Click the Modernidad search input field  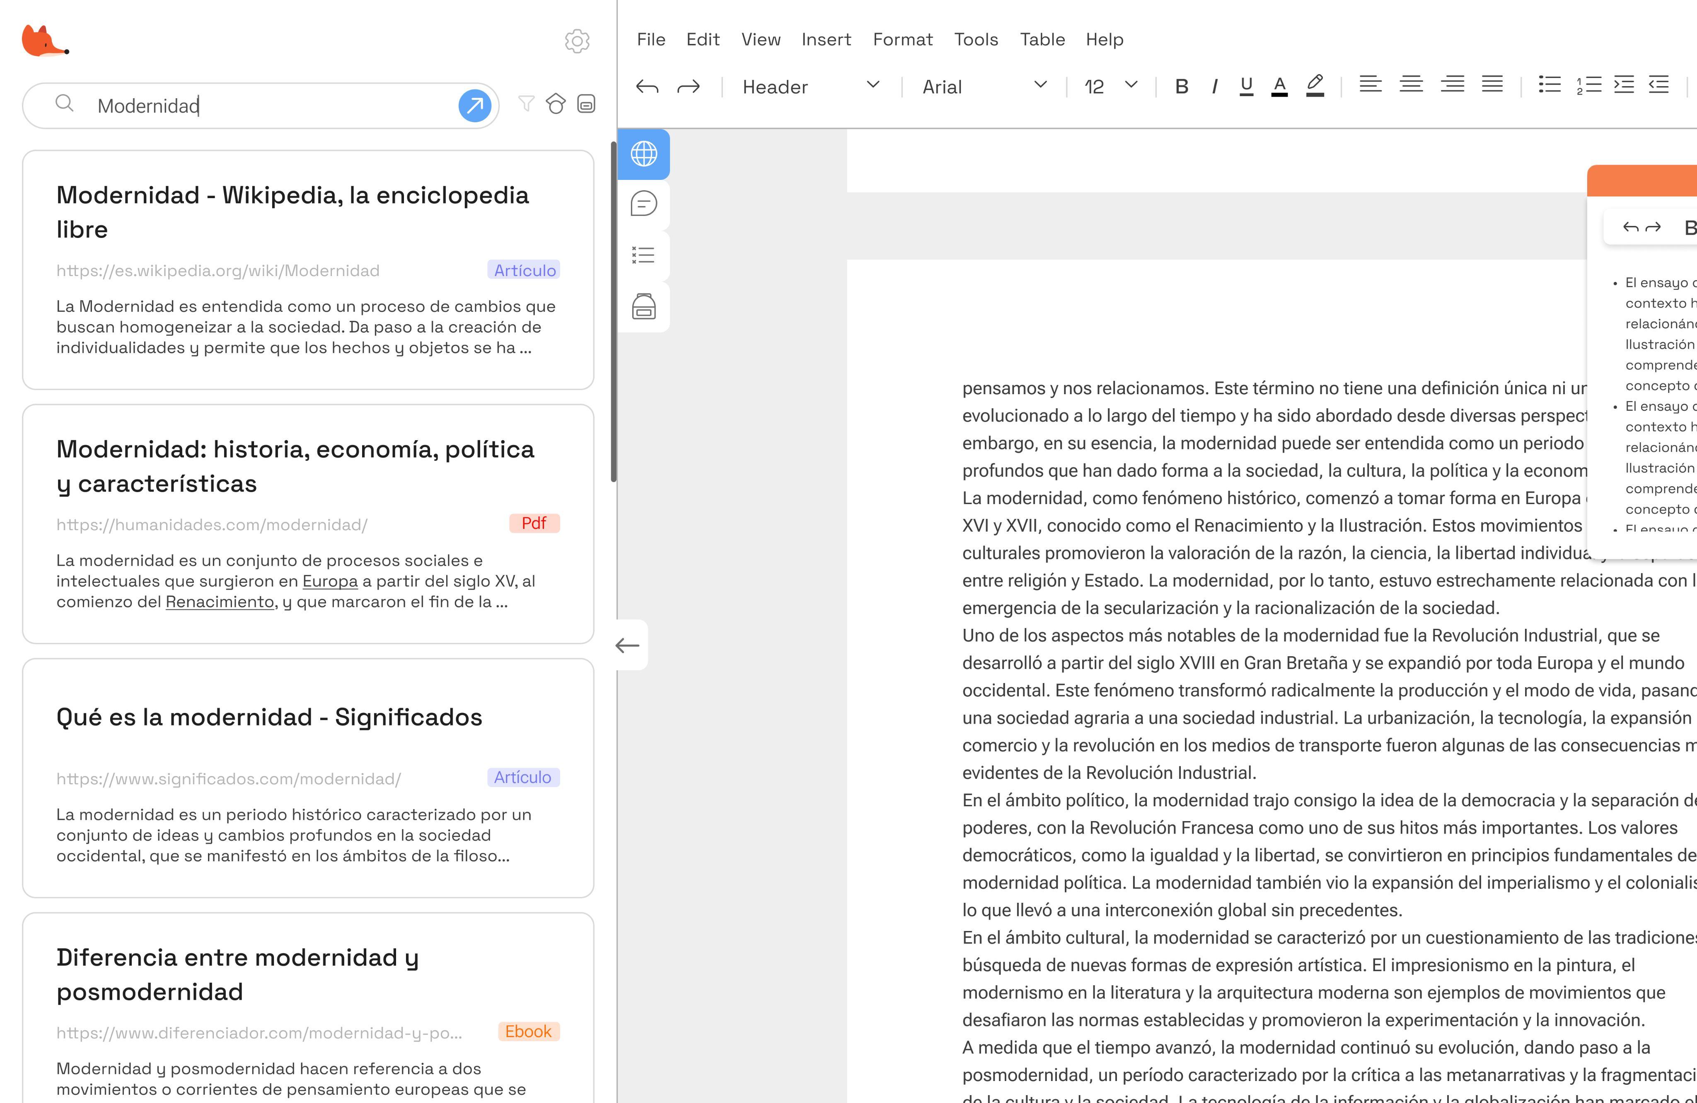coord(271,106)
